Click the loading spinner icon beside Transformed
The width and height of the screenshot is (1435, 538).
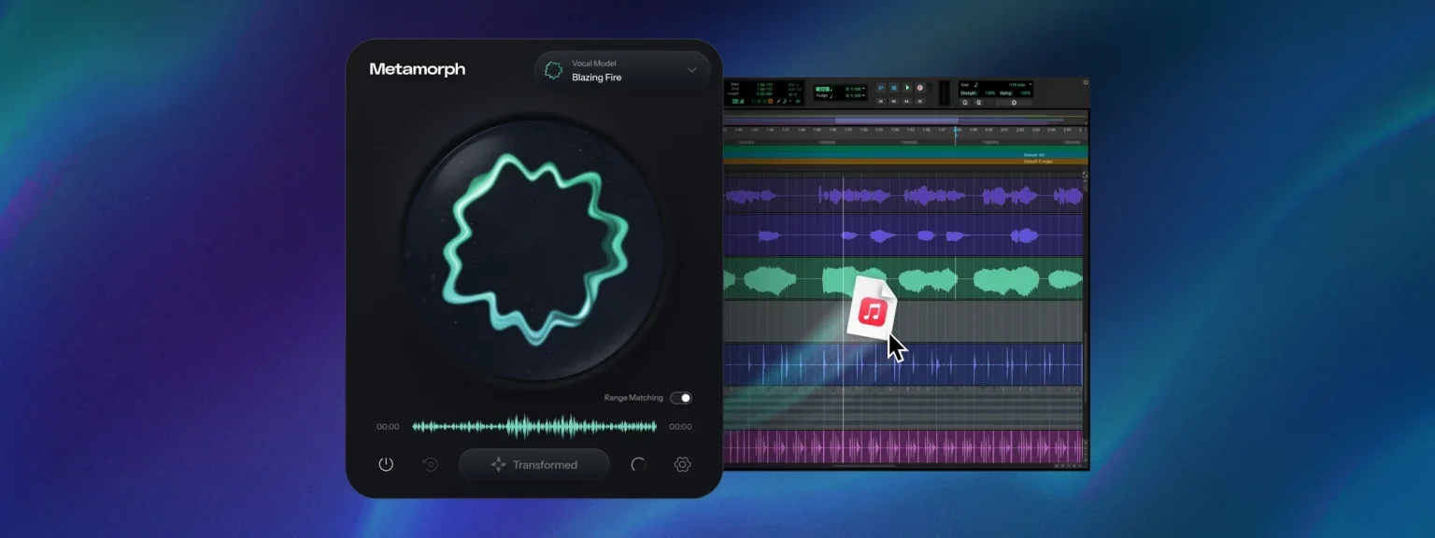coord(638,464)
